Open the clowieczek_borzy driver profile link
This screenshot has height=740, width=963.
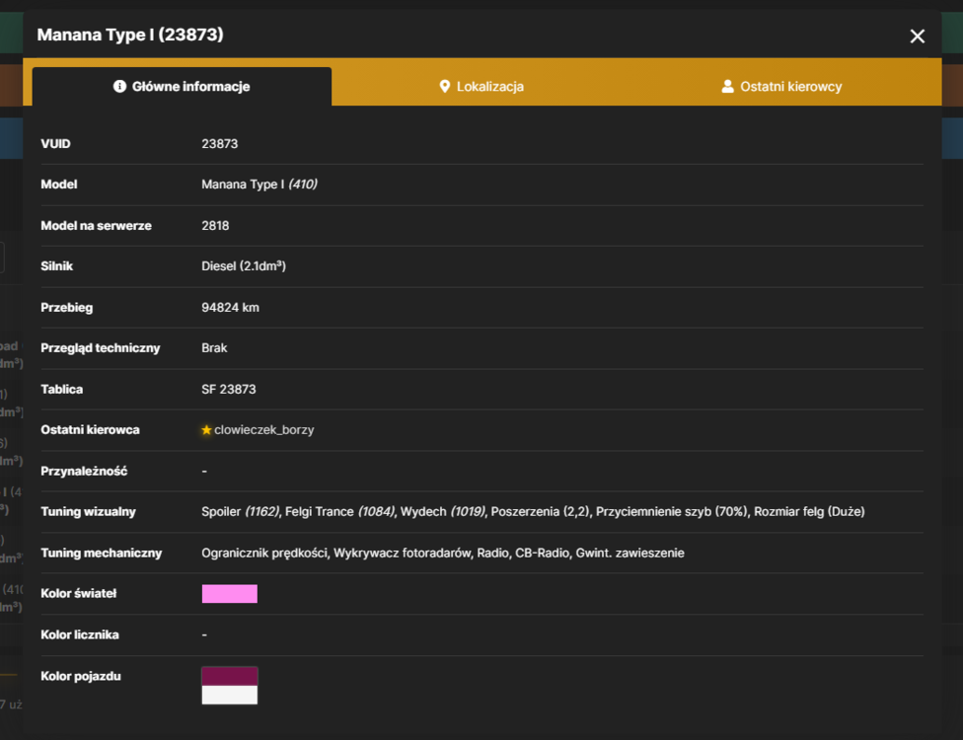[264, 430]
